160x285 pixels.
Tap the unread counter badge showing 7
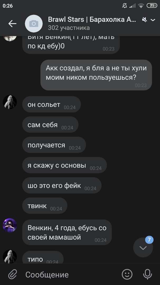149,240
